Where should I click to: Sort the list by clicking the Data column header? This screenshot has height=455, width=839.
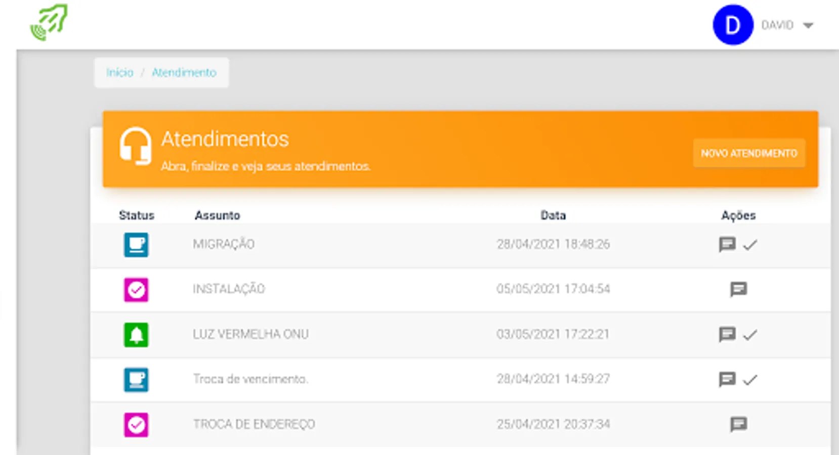(x=553, y=215)
